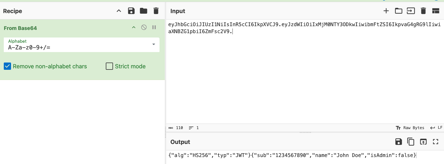This screenshot has width=444, height=164.
Task: Disable the From Base64 operation
Action: click(x=144, y=27)
